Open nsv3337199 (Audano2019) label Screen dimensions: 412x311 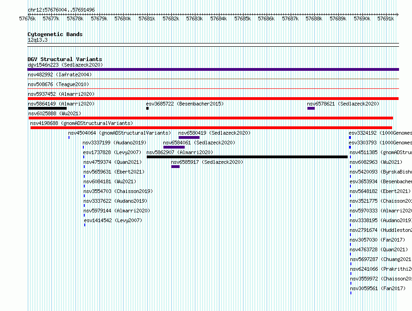pos(114,143)
